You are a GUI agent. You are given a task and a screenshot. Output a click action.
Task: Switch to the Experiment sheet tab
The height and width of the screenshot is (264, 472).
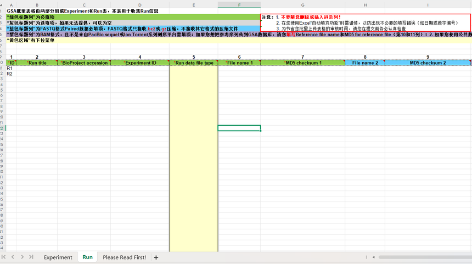click(x=58, y=257)
